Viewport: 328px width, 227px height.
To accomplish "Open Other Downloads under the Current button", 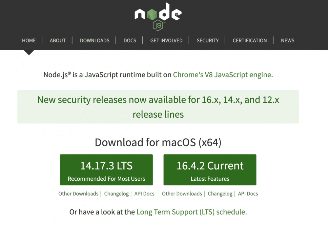I will (x=182, y=193).
